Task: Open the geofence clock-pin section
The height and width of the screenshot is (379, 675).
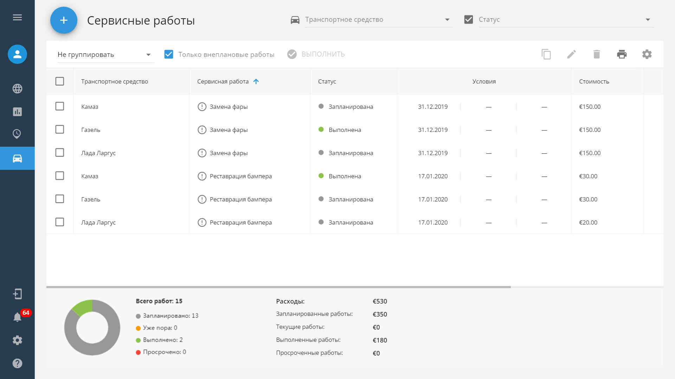Action: tap(17, 134)
